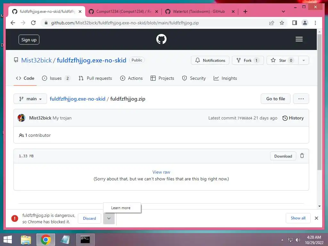This screenshot has width=328, height=246.
Task: Close the downloads bar
Action: pos(316,218)
